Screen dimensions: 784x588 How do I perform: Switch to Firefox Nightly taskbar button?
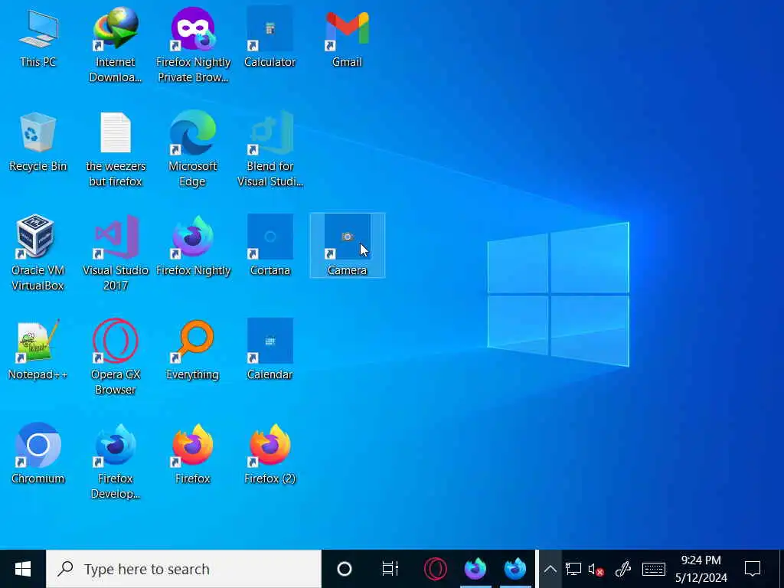coord(475,569)
